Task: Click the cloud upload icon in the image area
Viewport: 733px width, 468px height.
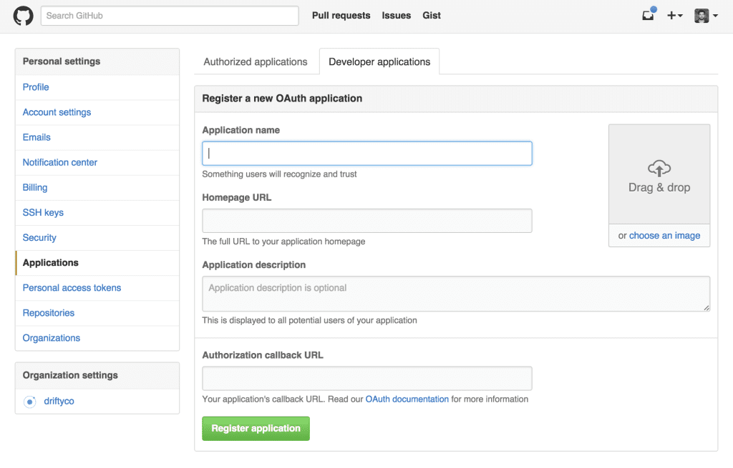Action: (x=658, y=169)
